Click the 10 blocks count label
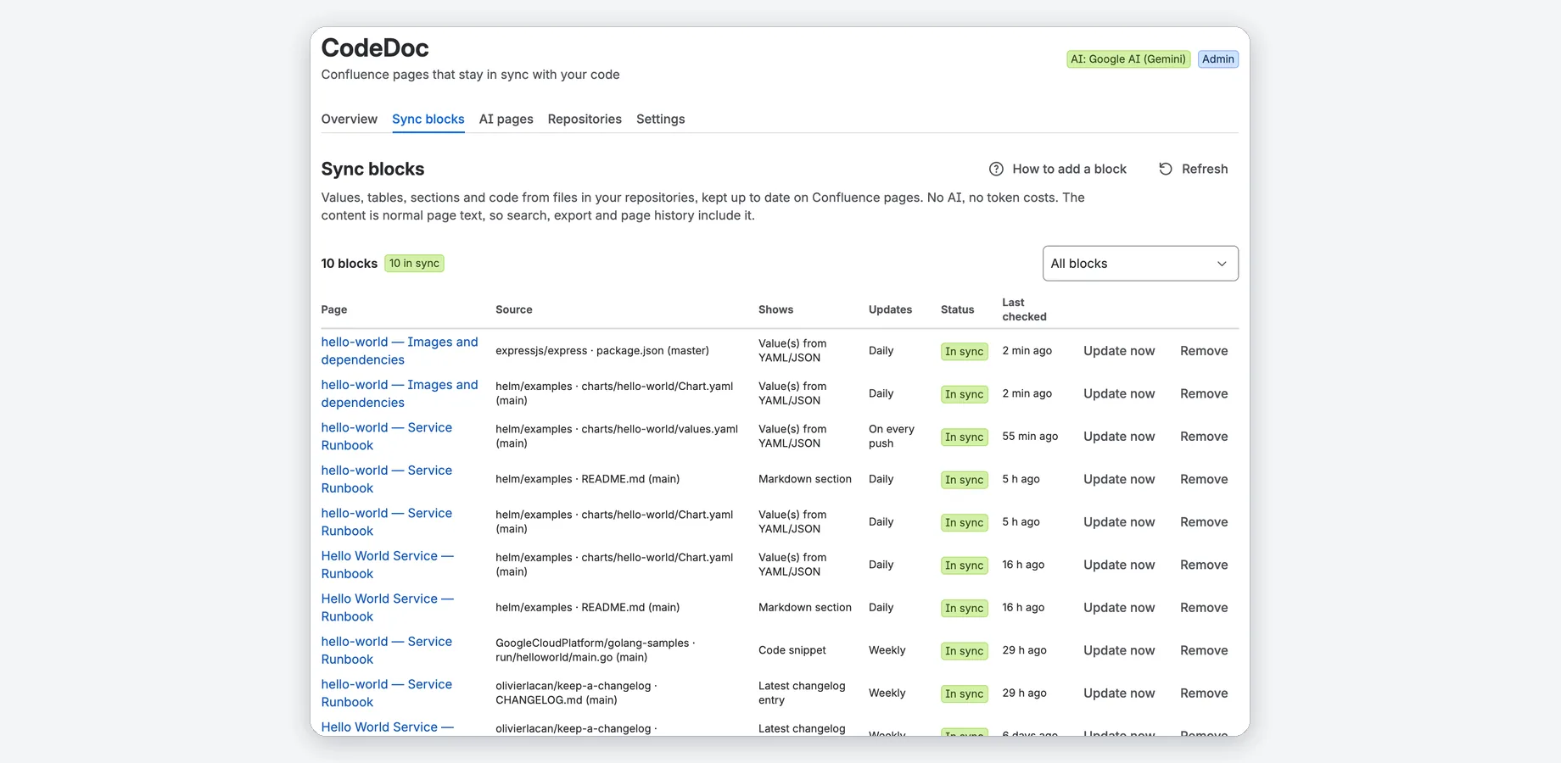This screenshot has width=1561, height=763. pyautogui.click(x=349, y=264)
